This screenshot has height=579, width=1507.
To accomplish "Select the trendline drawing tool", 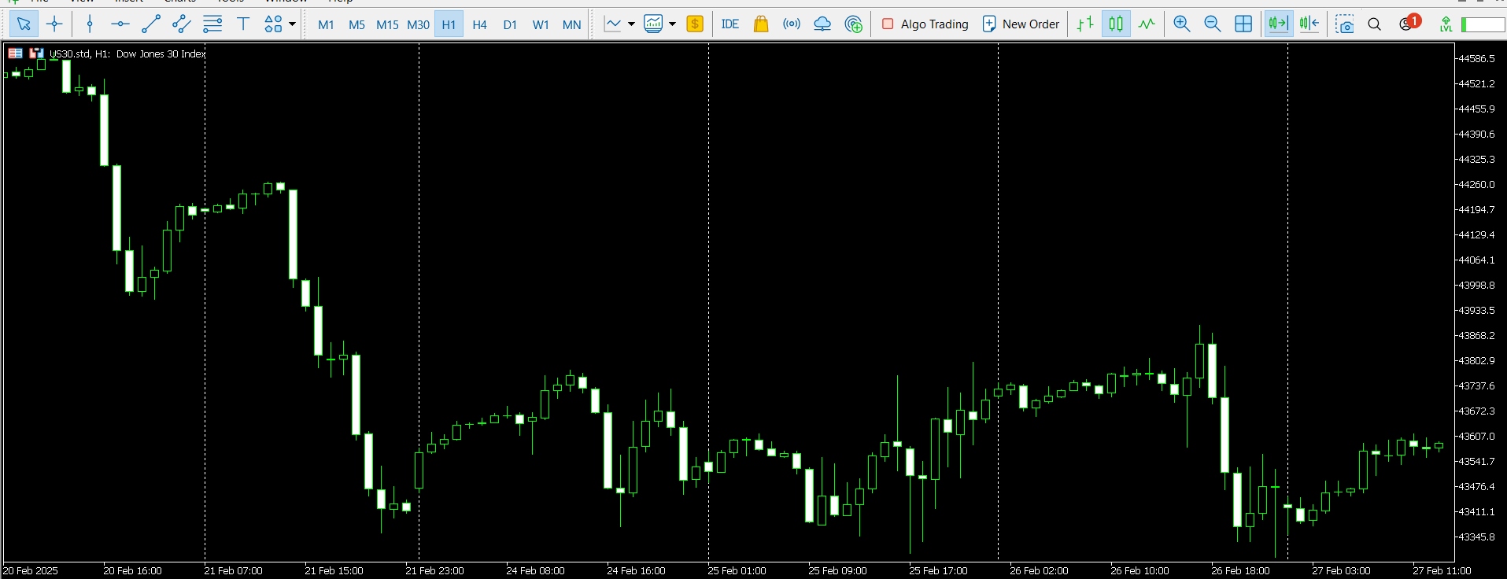I will point(150,24).
